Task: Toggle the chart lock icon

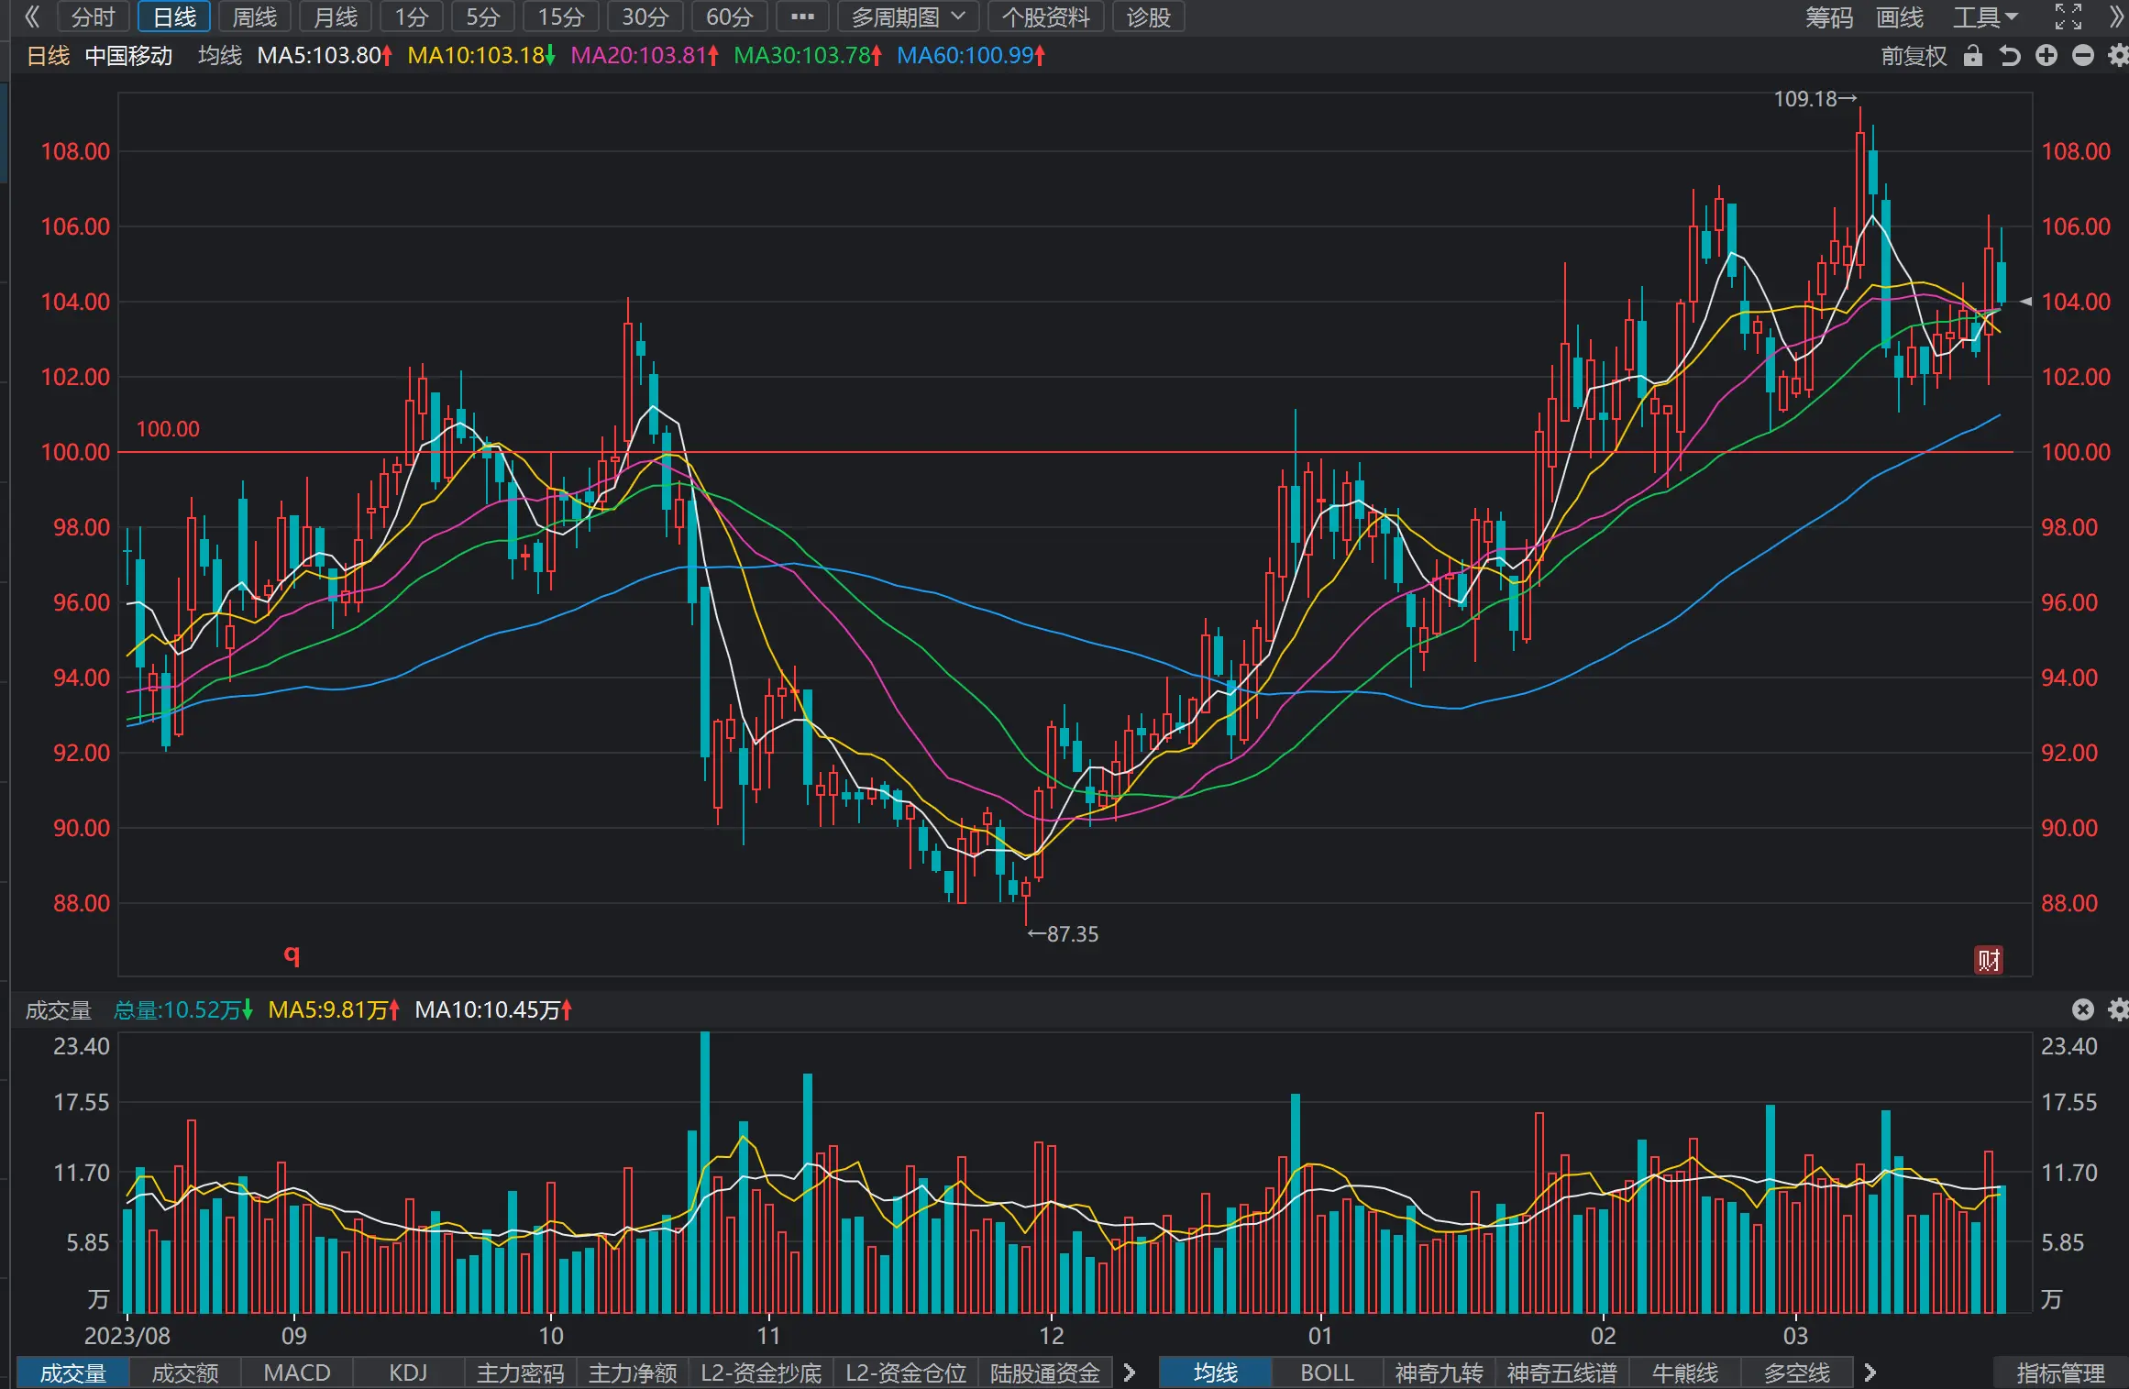Action: 1972,56
